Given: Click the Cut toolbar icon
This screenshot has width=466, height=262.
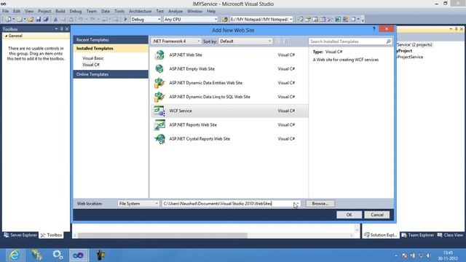Looking at the screenshot, I should (x=55, y=20).
